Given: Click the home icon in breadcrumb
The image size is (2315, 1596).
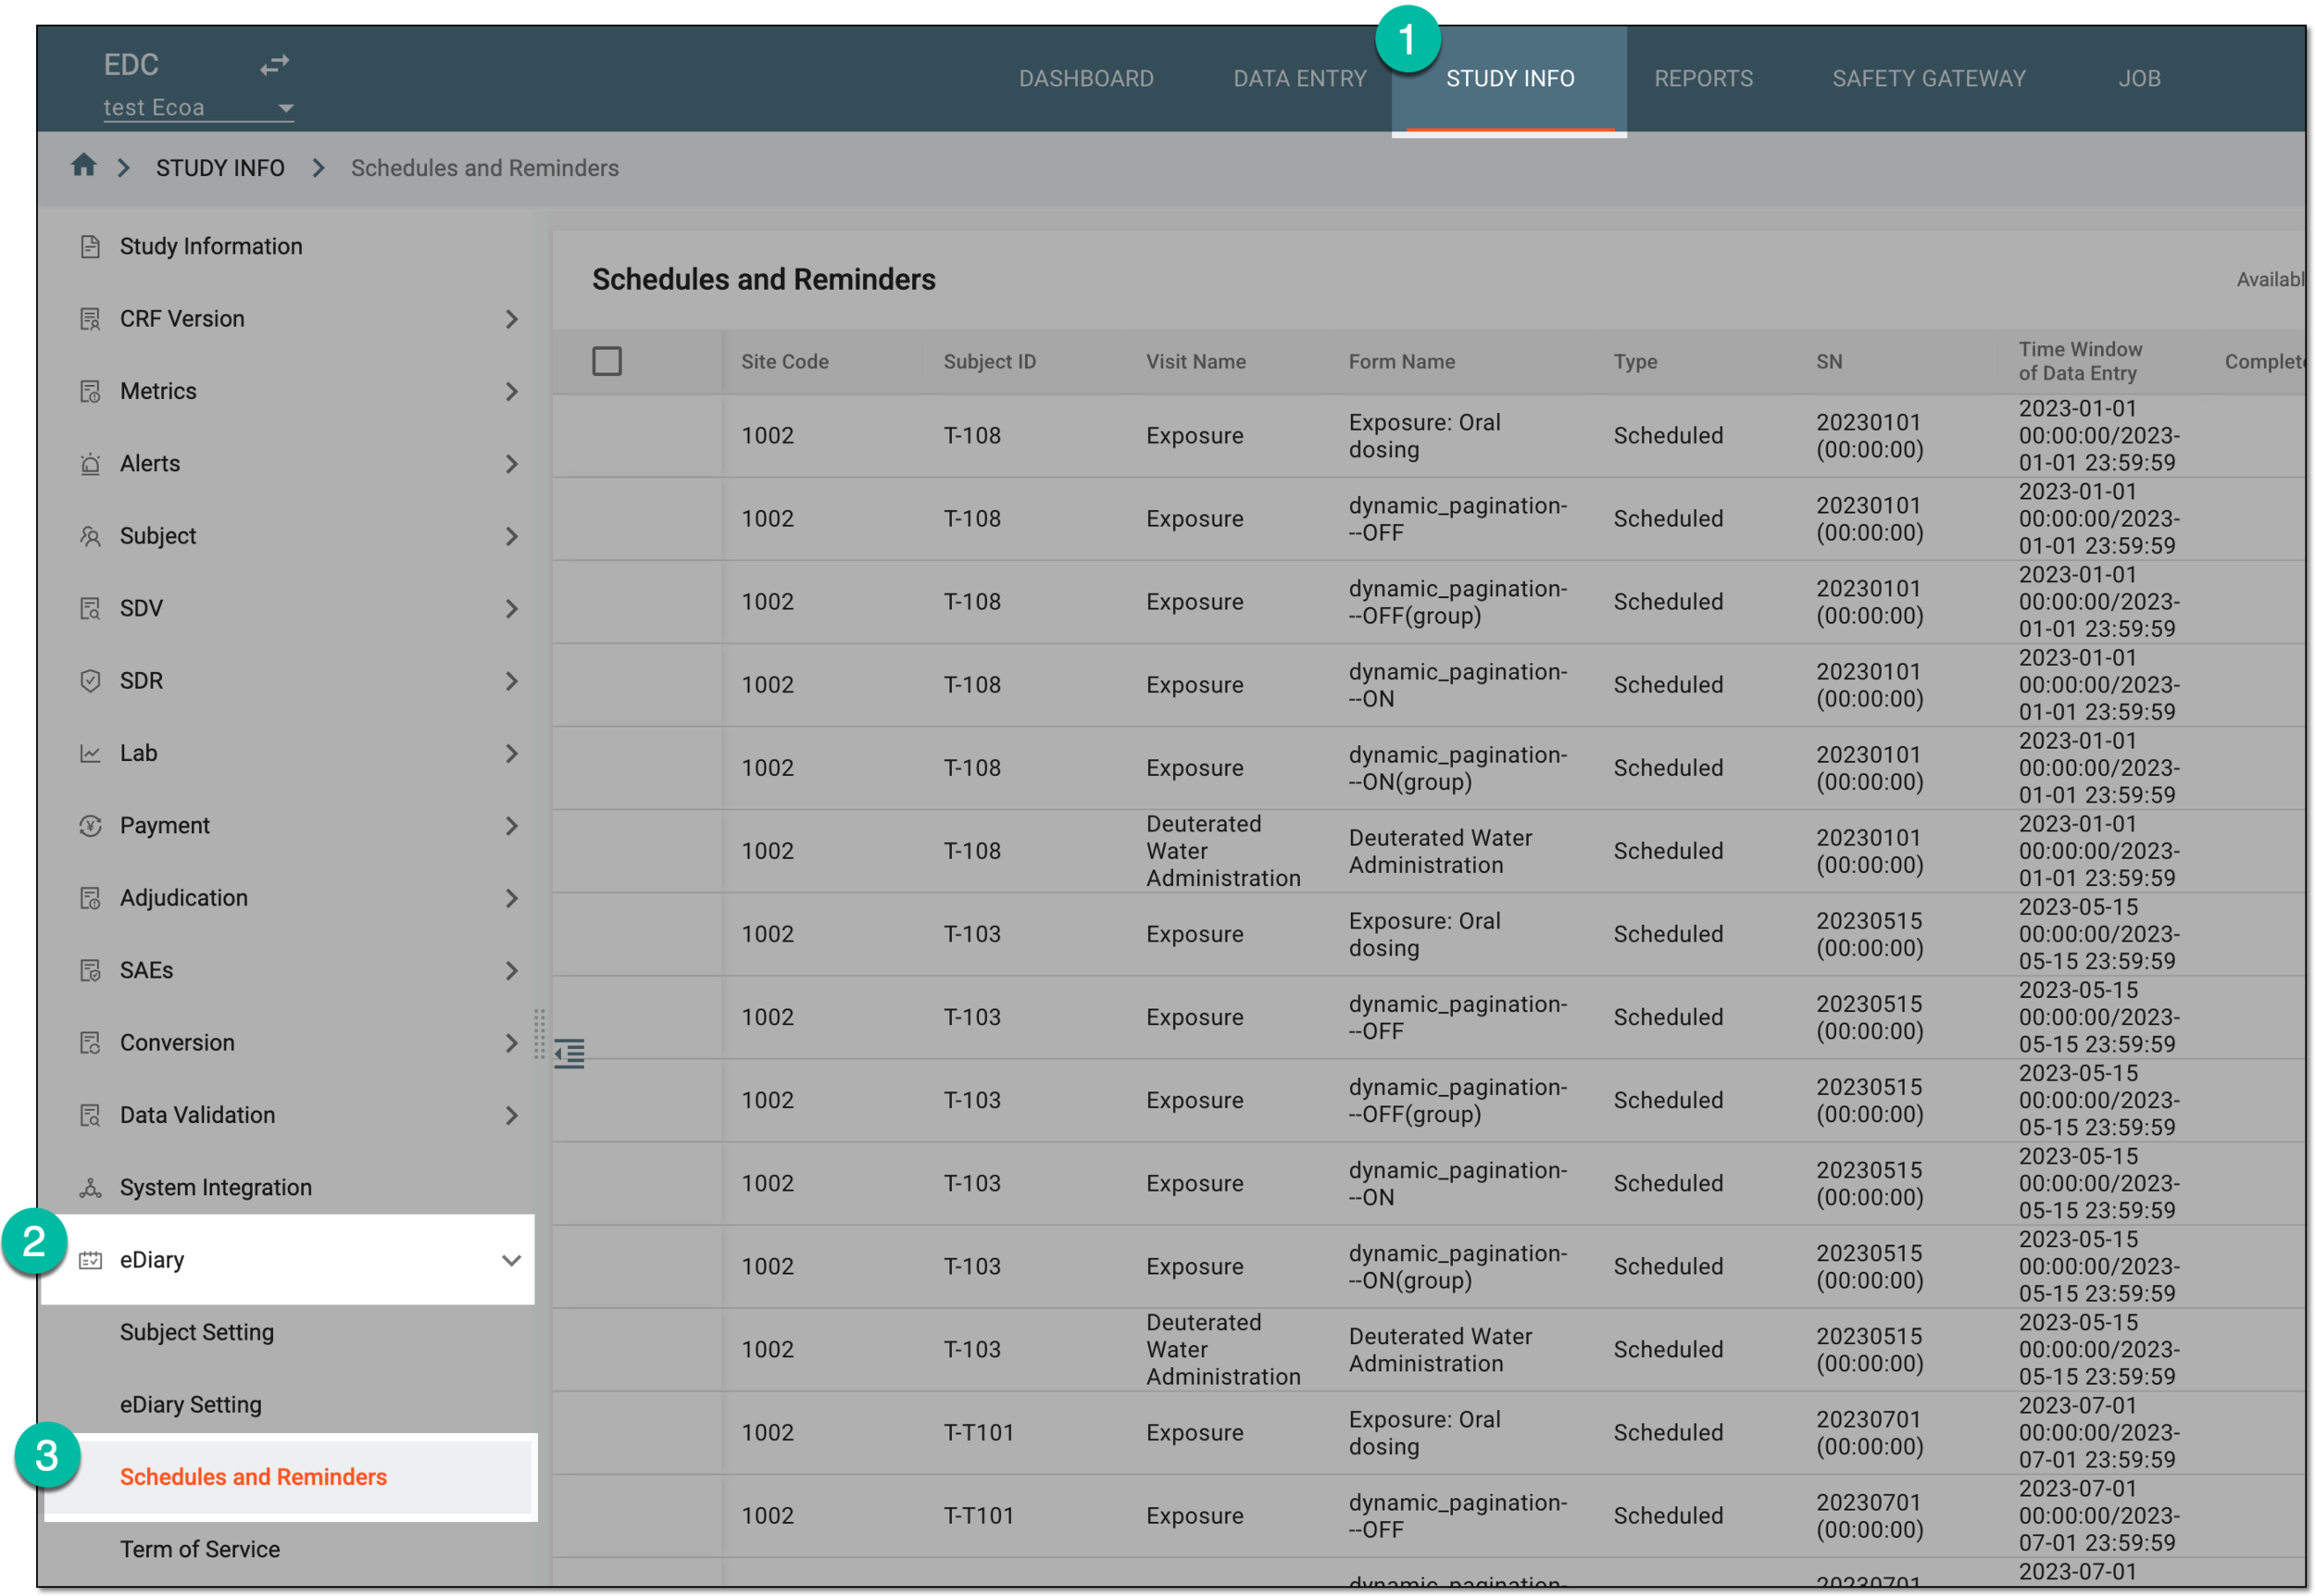Looking at the screenshot, I should [84, 165].
